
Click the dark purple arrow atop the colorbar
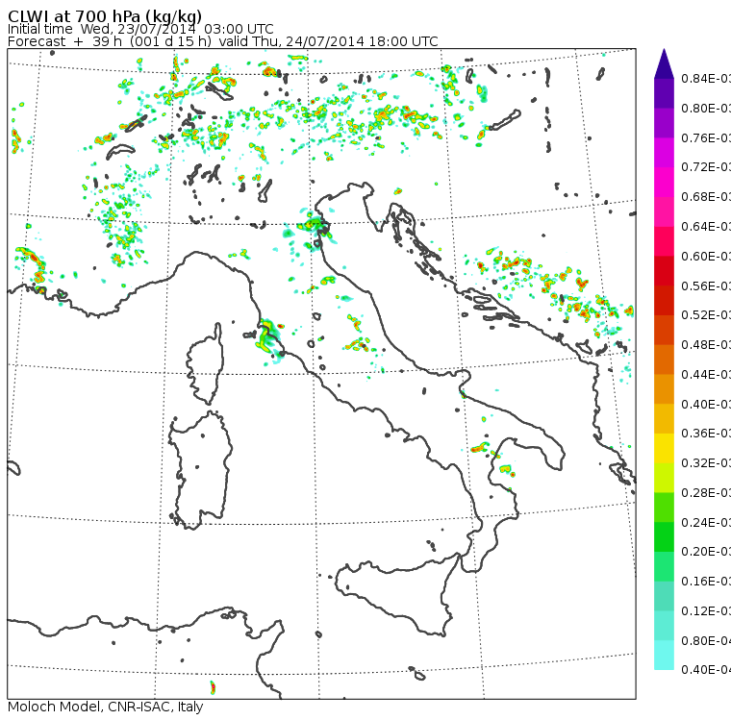[x=664, y=63]
